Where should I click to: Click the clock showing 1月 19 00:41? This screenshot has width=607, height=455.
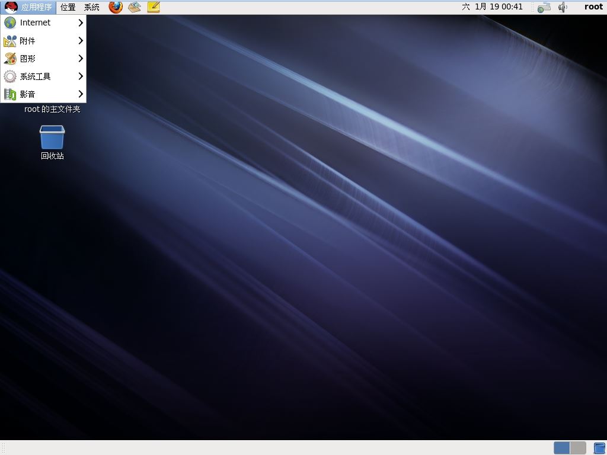[493, 7]
